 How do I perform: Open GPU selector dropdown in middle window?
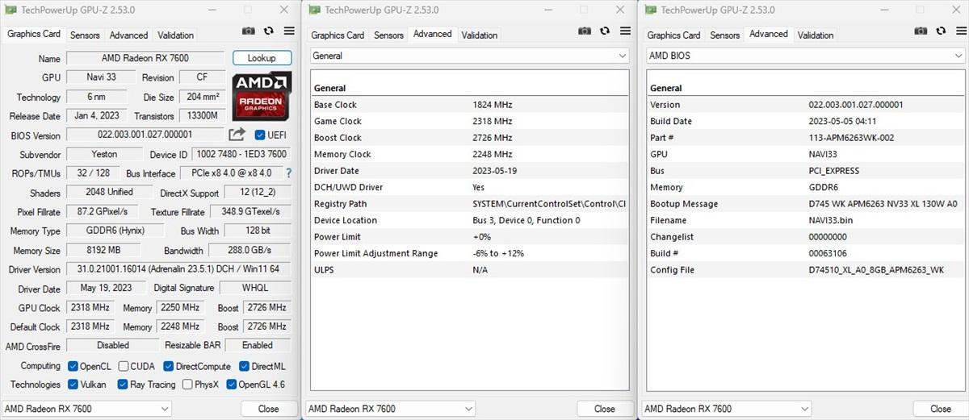pyautogui.click(x=391, y=409)
